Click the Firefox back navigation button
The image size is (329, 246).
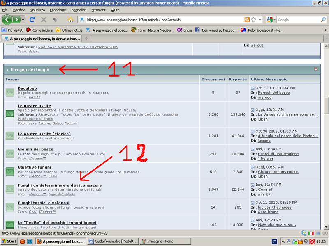click(7, 20)
